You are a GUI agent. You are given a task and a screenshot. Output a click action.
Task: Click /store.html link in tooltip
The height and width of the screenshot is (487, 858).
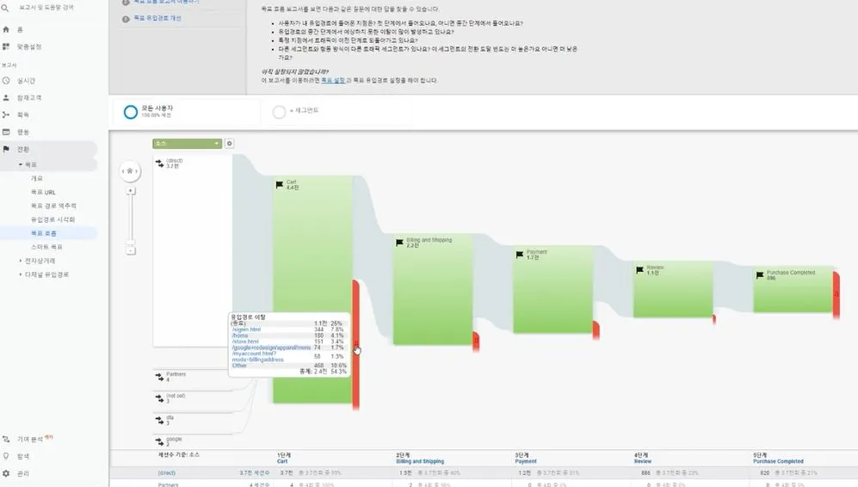pos(245,342)
